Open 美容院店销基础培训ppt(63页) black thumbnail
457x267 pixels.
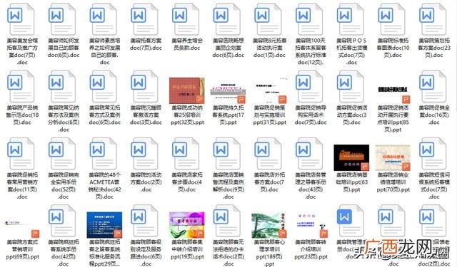pyautogui.click(x=351, y=157)
